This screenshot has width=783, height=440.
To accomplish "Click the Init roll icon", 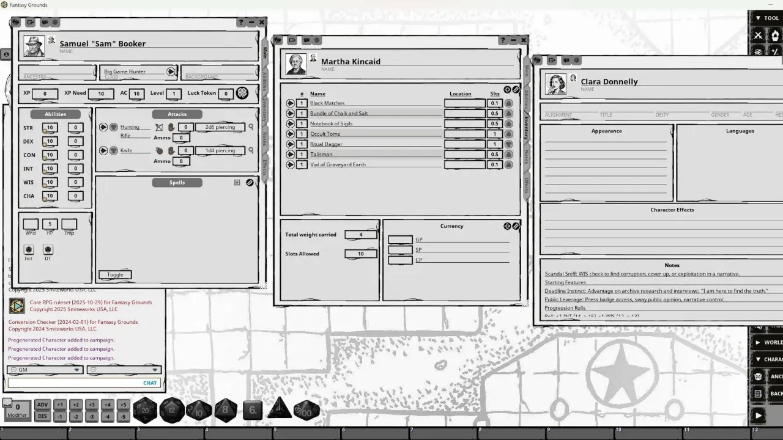I will click(x=29, y=250).
